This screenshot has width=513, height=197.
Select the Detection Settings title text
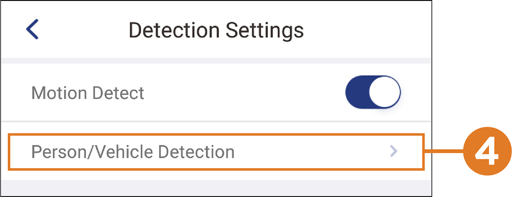click(216, 31)
